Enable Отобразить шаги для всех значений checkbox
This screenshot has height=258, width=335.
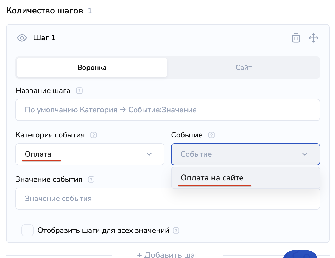coord(27,230)
